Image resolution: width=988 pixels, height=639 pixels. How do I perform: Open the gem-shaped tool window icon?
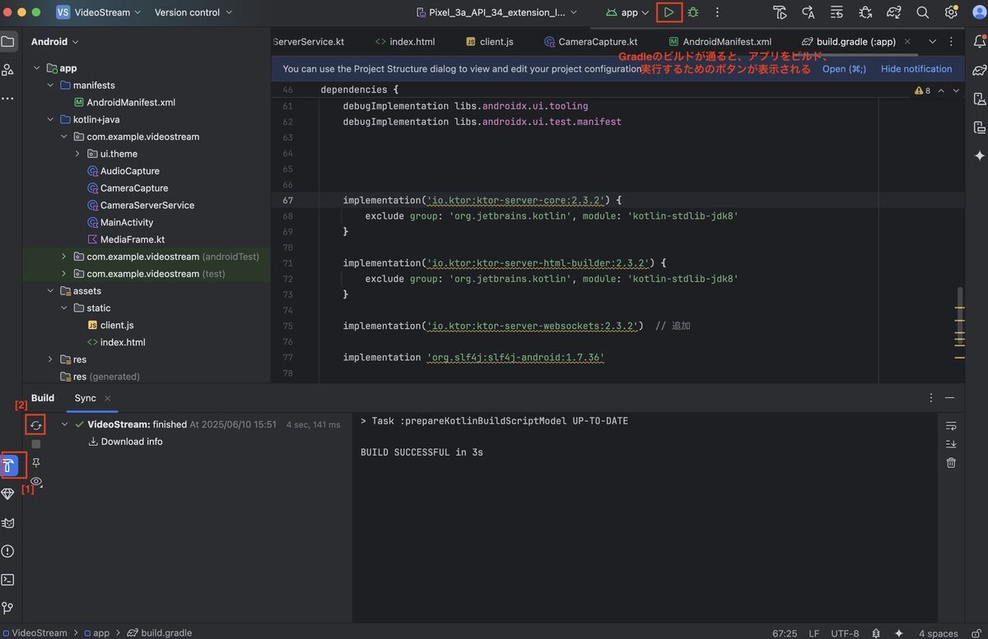(x=8, y=494)
